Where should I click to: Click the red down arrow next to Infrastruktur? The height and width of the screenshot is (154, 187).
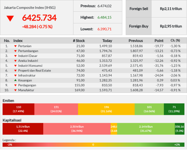click(15, 76)
